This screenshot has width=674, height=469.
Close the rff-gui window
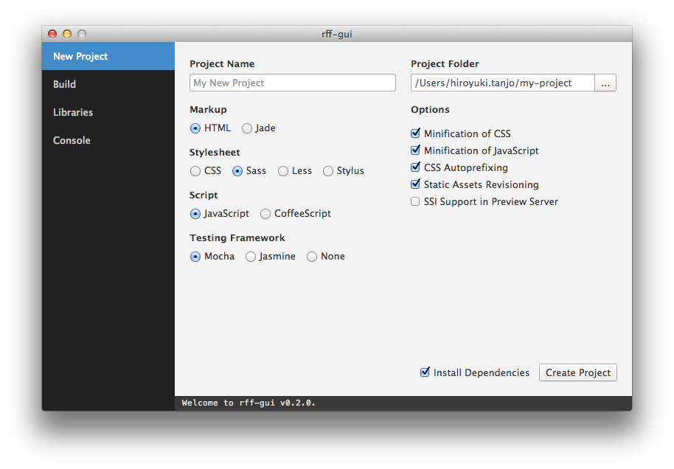[x=52, y=34]
